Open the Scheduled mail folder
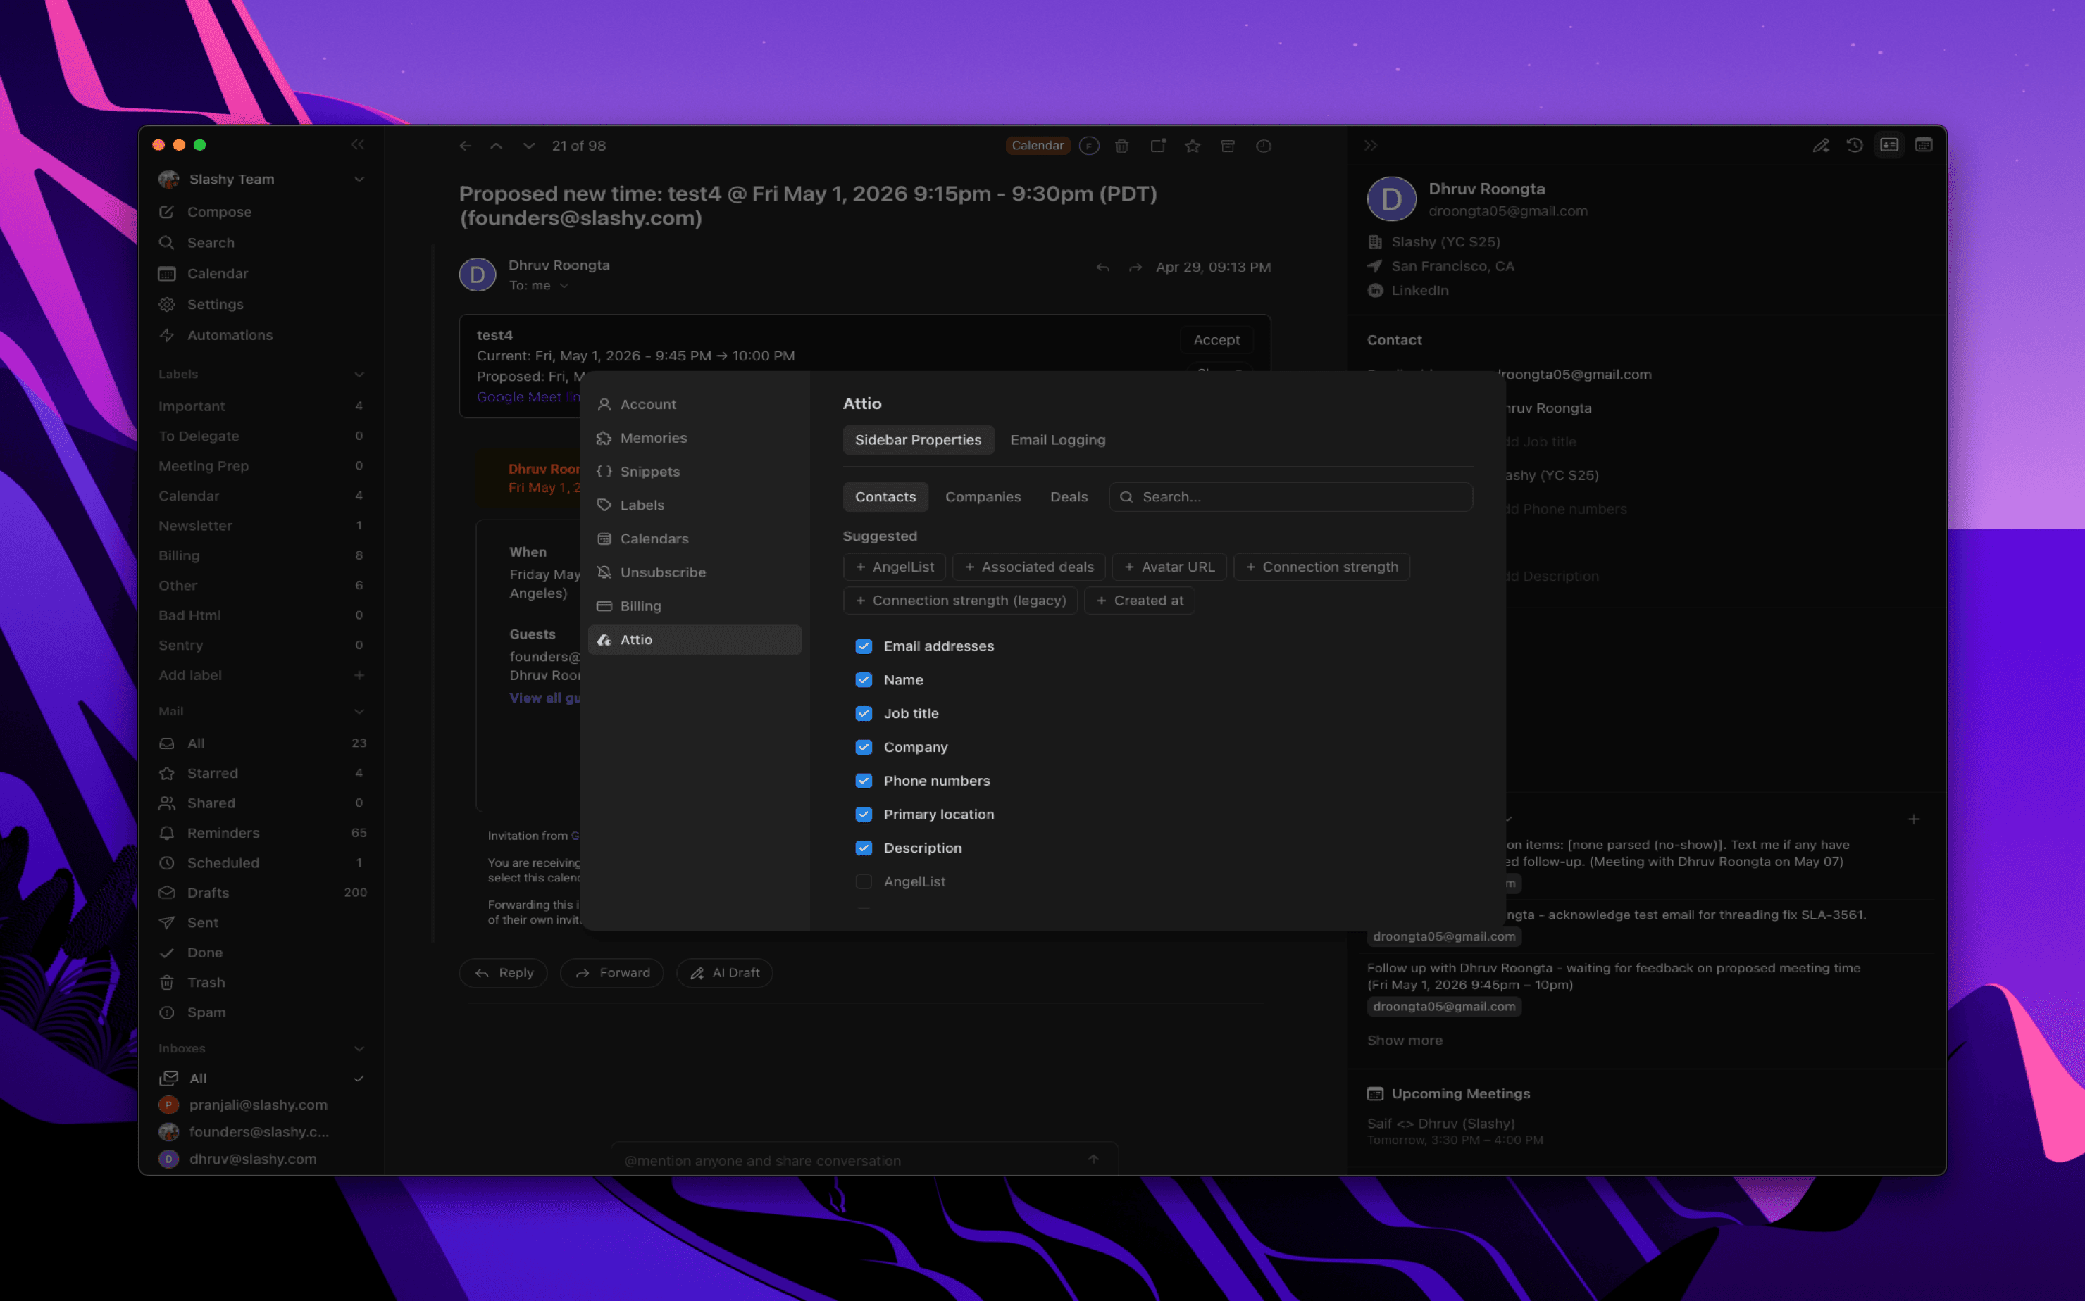The width and height of the screenshot is (2085, 1301). coord(223,863)
